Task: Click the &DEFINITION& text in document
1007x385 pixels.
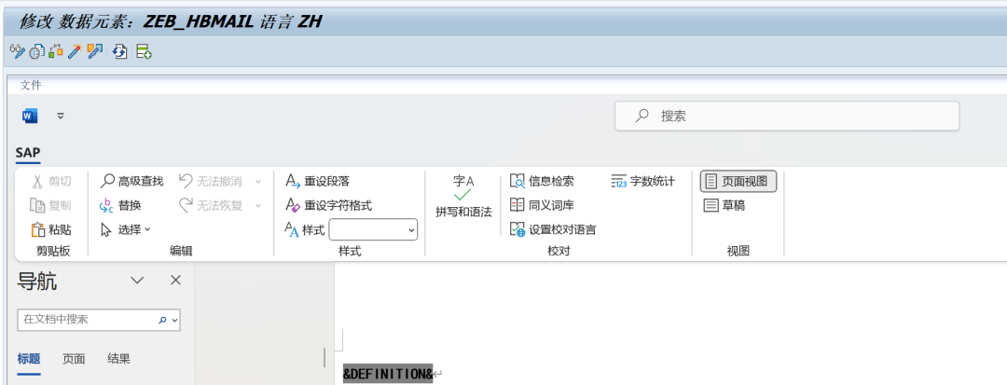Action: pos(388,374)
